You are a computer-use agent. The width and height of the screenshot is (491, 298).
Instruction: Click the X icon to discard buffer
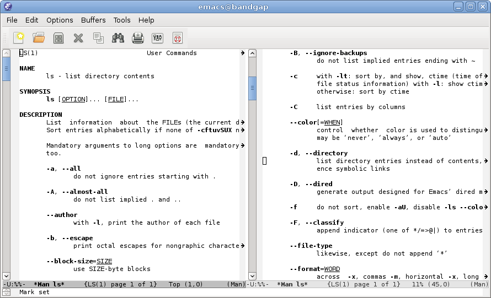point(78,38)
